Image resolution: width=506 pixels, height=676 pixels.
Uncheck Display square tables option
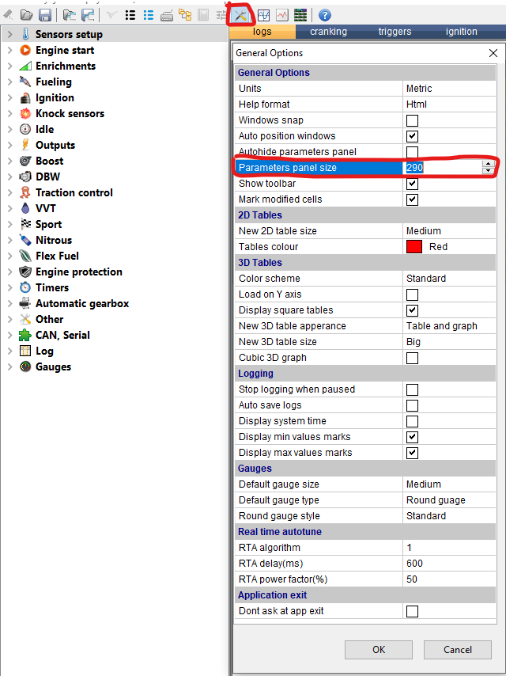point(412,310)
